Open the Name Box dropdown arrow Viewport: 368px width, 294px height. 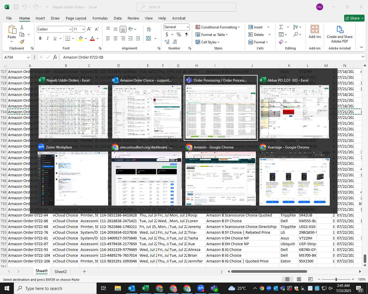coord(28,57)
